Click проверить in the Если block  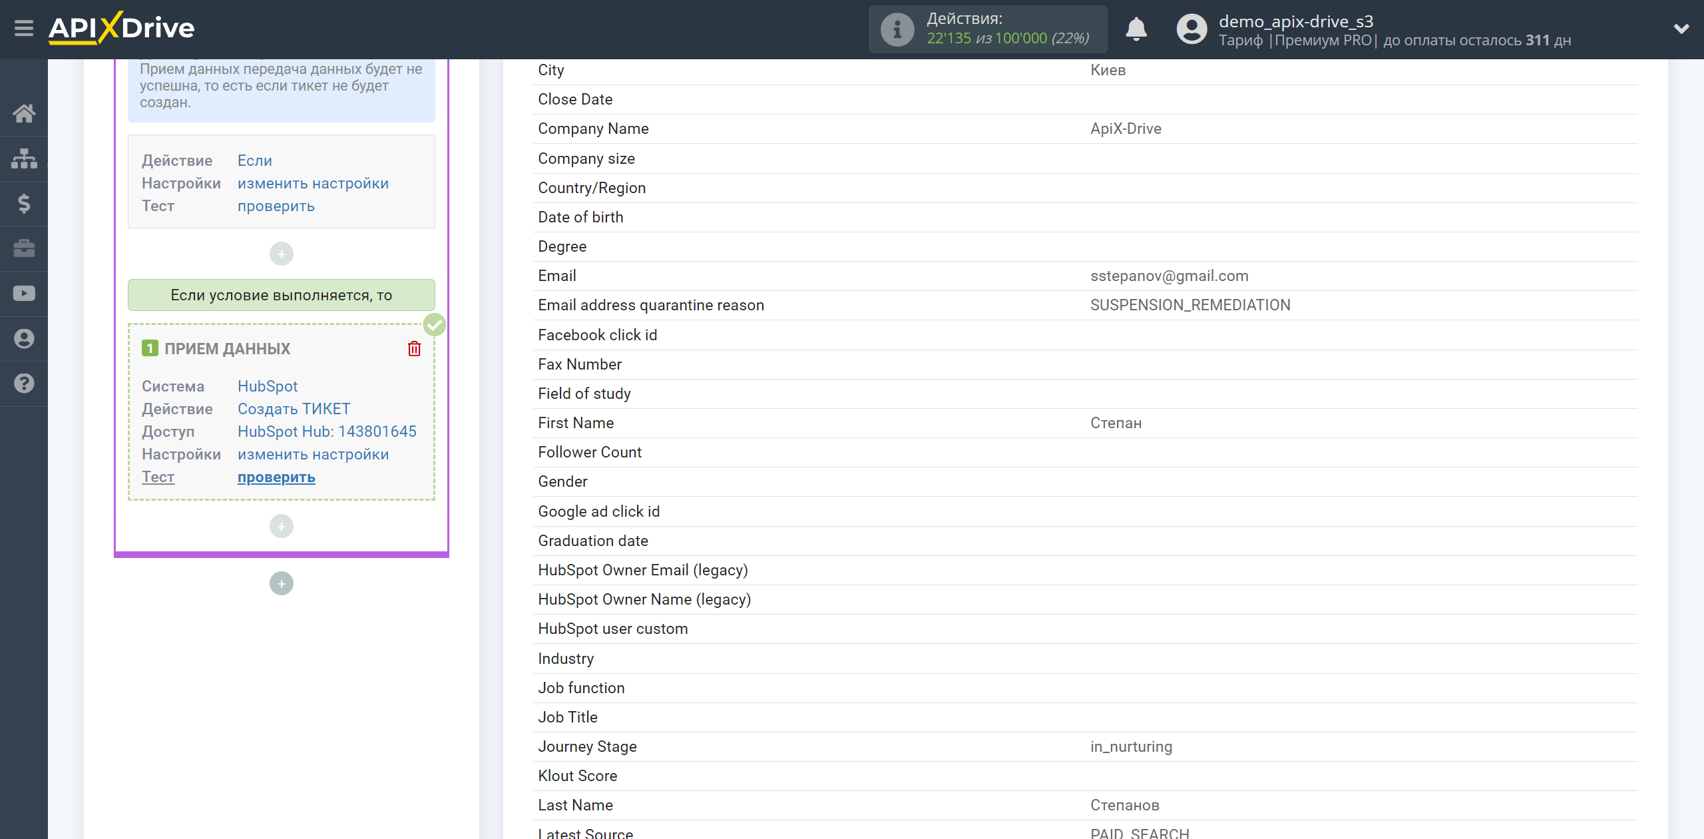[276, 206]
